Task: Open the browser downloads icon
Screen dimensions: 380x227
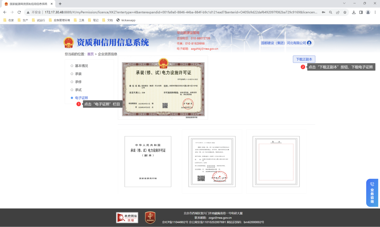Action: (x=354, y=12)
